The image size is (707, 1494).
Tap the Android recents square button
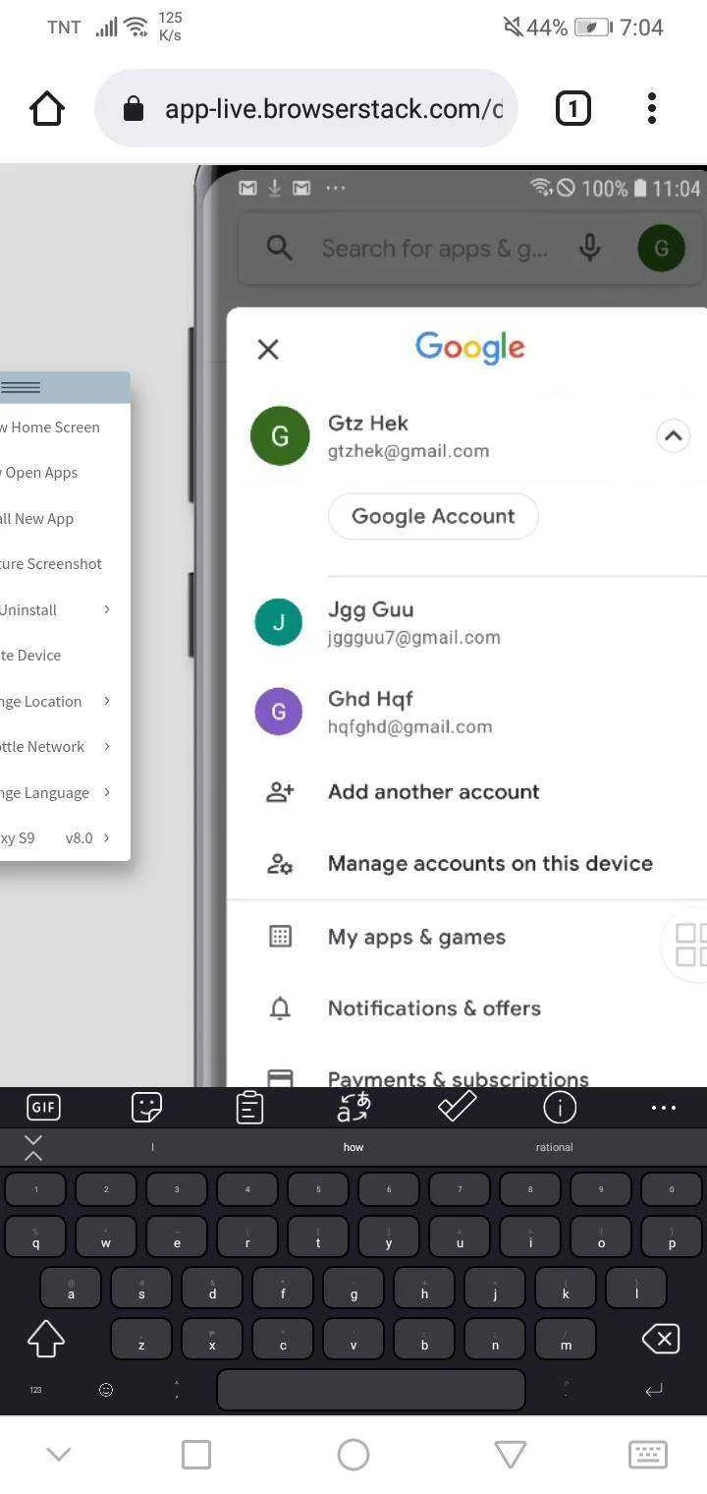click(196, 1455)
